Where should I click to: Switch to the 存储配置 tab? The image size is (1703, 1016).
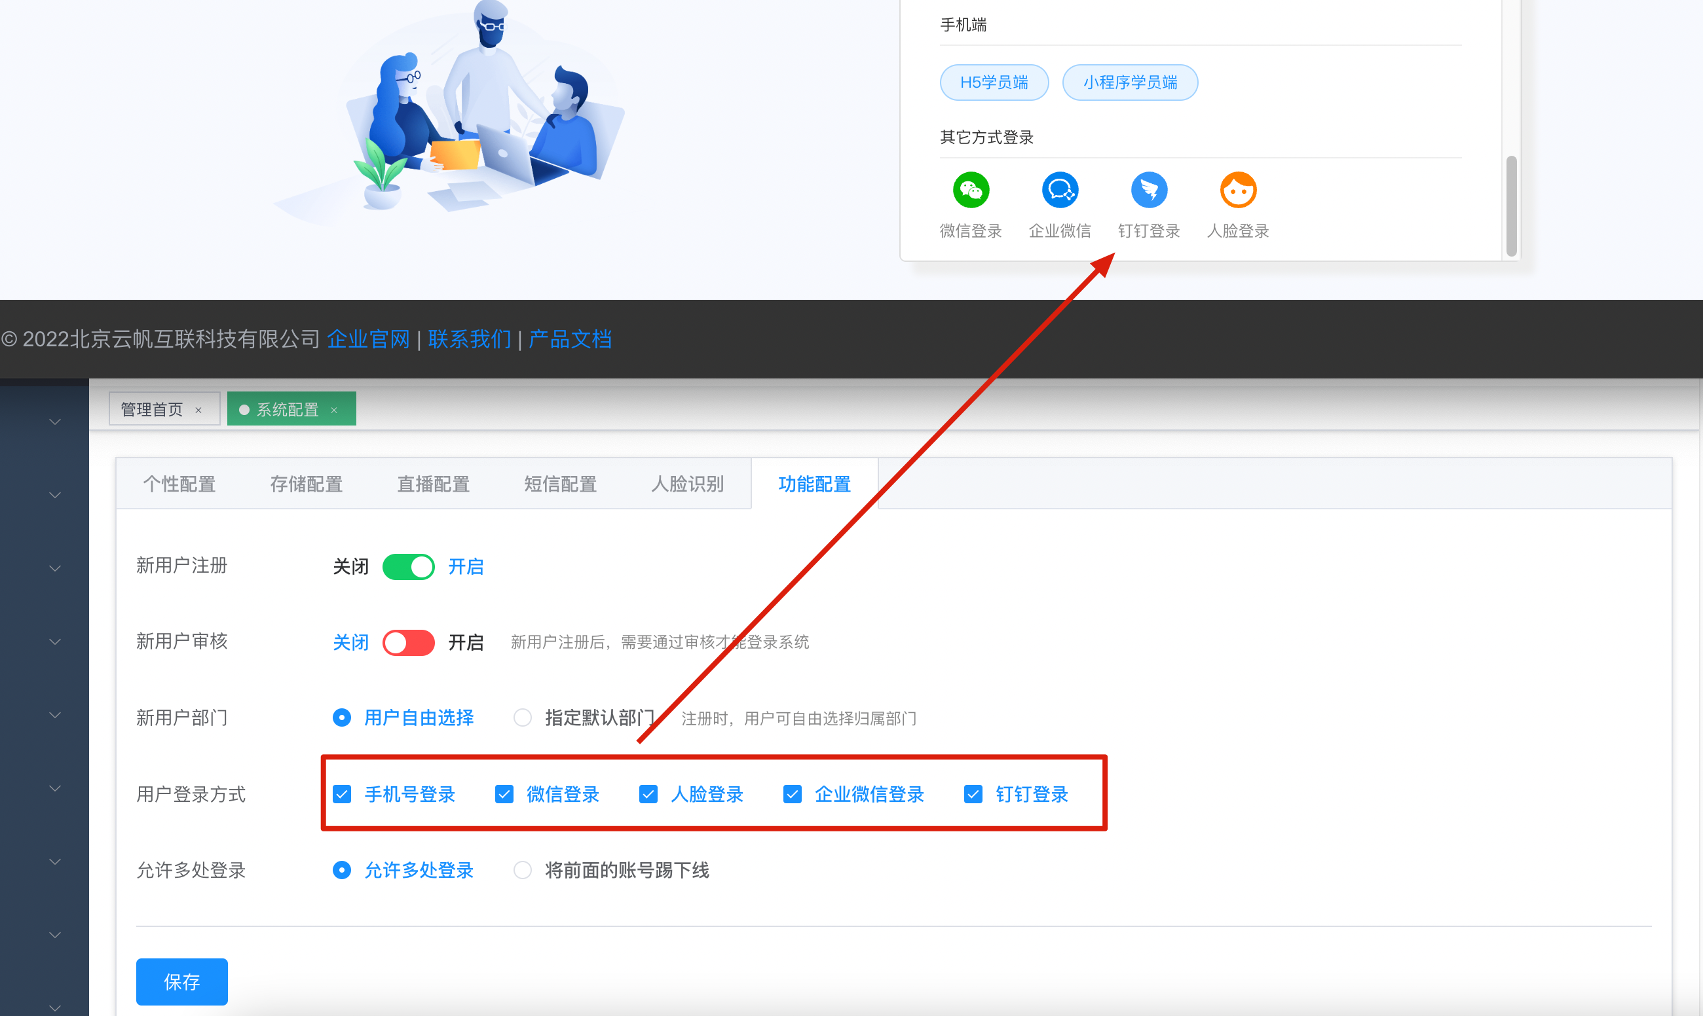306,484
